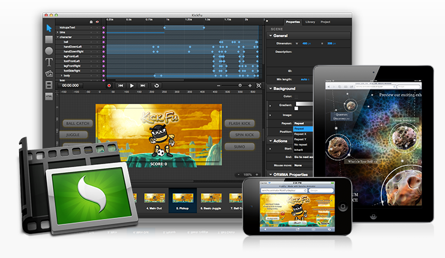445x258 pixels.
Task: Toggle visibility of the ball layer
Action: tap(97, 41)
